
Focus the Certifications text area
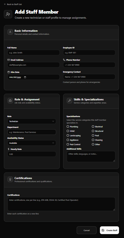tap(61, 204)
